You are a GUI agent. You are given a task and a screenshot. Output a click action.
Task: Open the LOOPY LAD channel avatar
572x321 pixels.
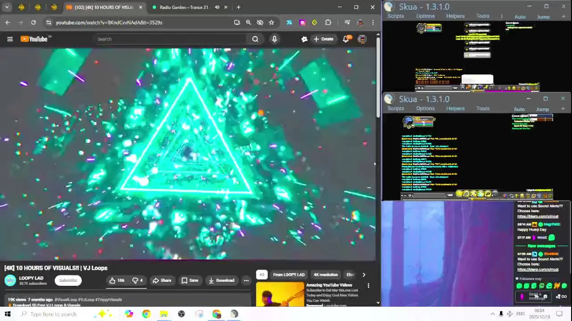[x=10, y=280]
